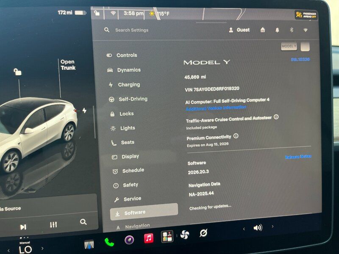
Task: Tap the media search magnifier icon
Action: tap(83, 222)
